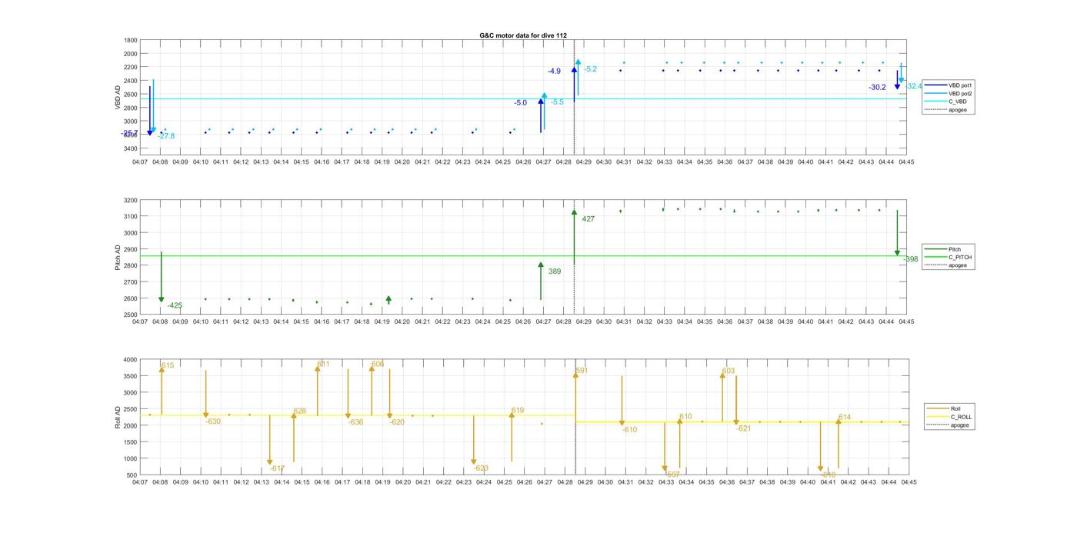Image resolution: width=1077 pixels, height=533 pixels.
Task: Click the '-398' pitch data label
Action: coord(911,259)
